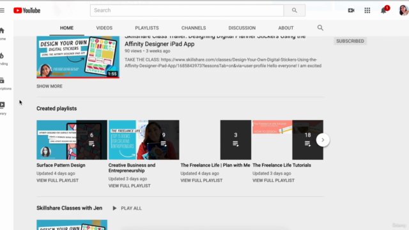Click the Surface Pattern Design title
The width and height of the screenshot is (409, 230).
tap(61, 165)
